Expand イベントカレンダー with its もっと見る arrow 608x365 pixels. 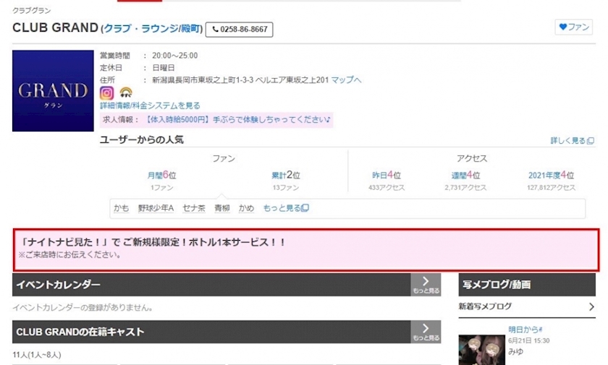click(426, 285)
